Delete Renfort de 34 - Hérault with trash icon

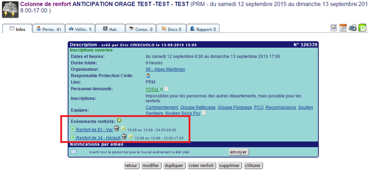tap(124, 136)
